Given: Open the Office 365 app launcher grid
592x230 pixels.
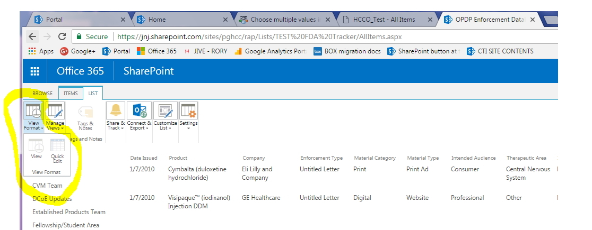Looking at the screenshot, I should pos(35,71).
